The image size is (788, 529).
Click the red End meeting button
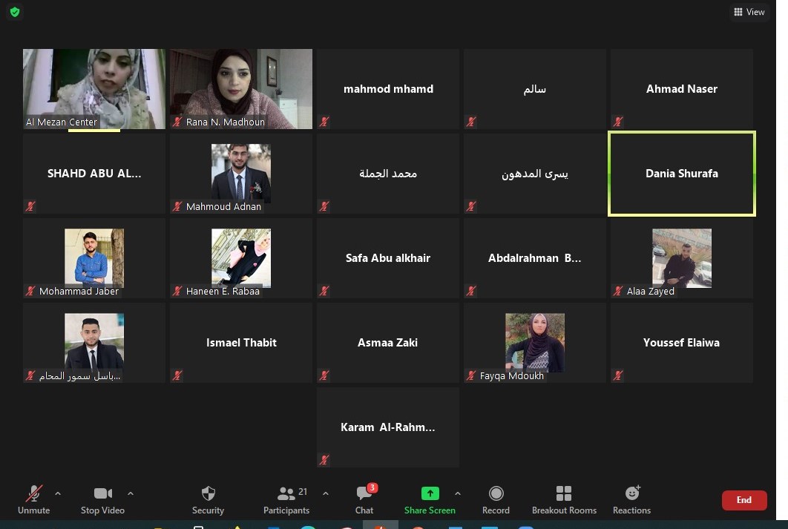point(743,500)
